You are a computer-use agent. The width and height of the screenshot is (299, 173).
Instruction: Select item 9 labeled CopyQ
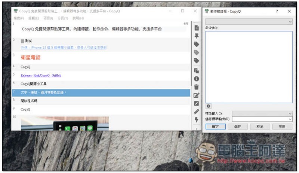(x=101, y=109)
